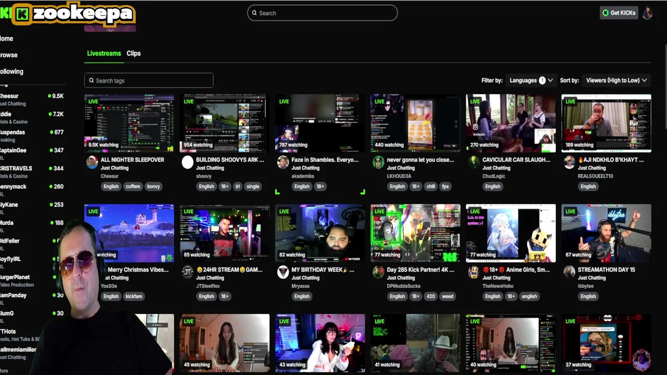The image size is (667, 375).
Task: Click the Cheesur channel avatar icon
Action: 92,162
